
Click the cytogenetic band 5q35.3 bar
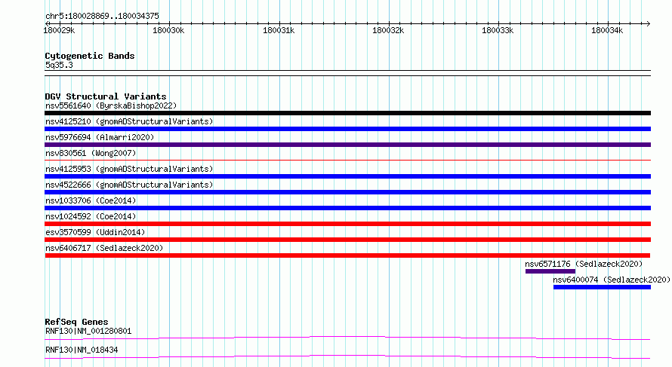pyautogui.click(x=347, y=73)
